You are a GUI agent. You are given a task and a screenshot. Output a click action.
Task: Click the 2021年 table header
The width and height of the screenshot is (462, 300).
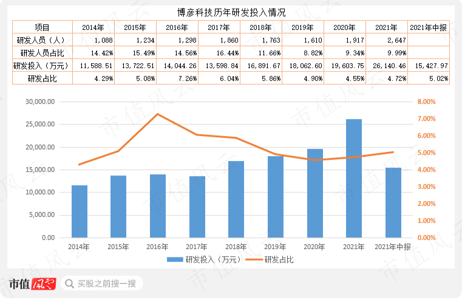pyautogui.click(x=386, y=27)
